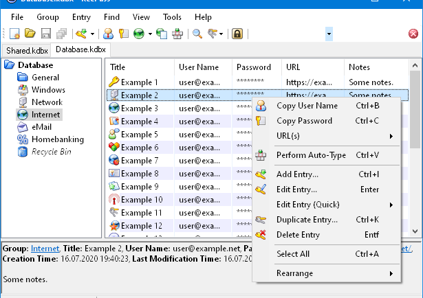
Task: Open the Tools menu
Action: point(172,16)
